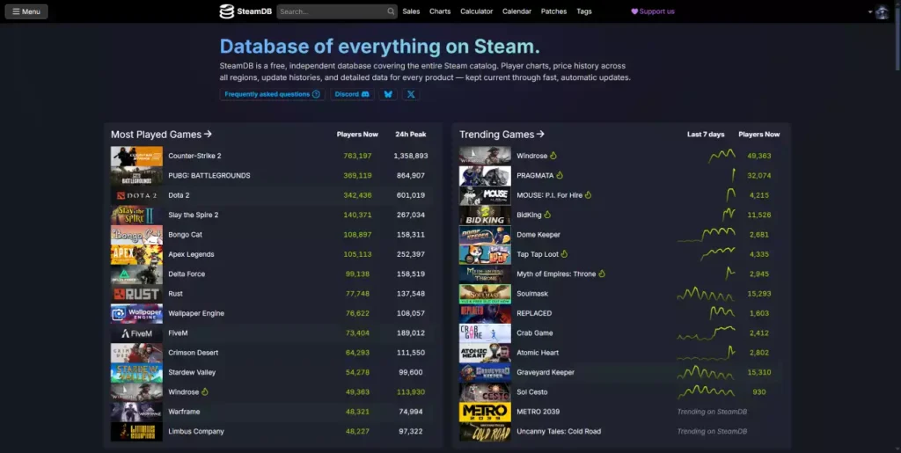Click Apex Legends game thumbnail
The height and width of the screenshot is (453, 901).
pos(136,254)
